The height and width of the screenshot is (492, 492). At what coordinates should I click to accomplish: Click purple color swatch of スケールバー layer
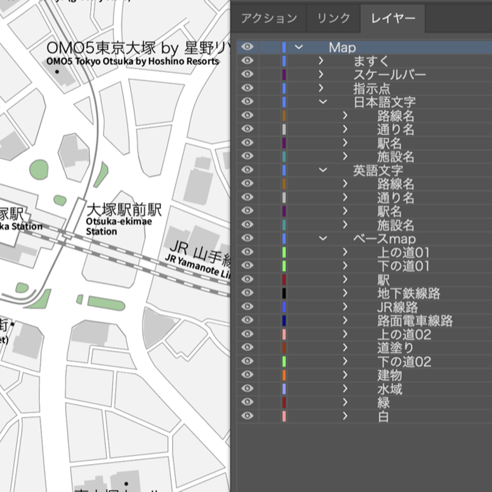(x=284, y=75)
